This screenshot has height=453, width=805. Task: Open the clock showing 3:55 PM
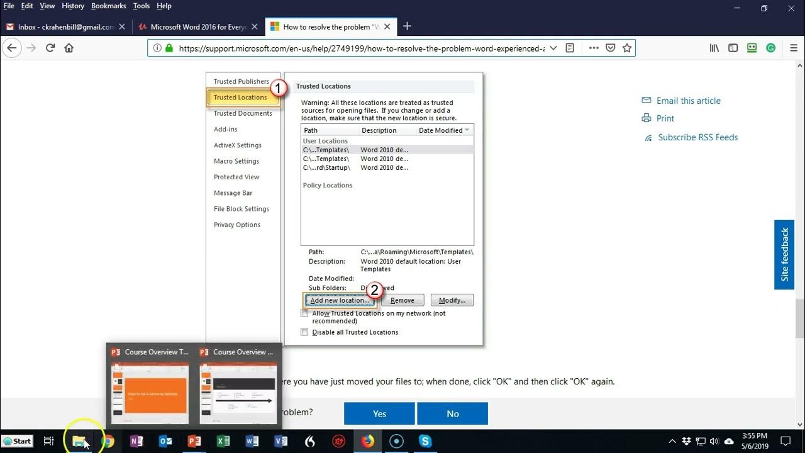(754, 440)
